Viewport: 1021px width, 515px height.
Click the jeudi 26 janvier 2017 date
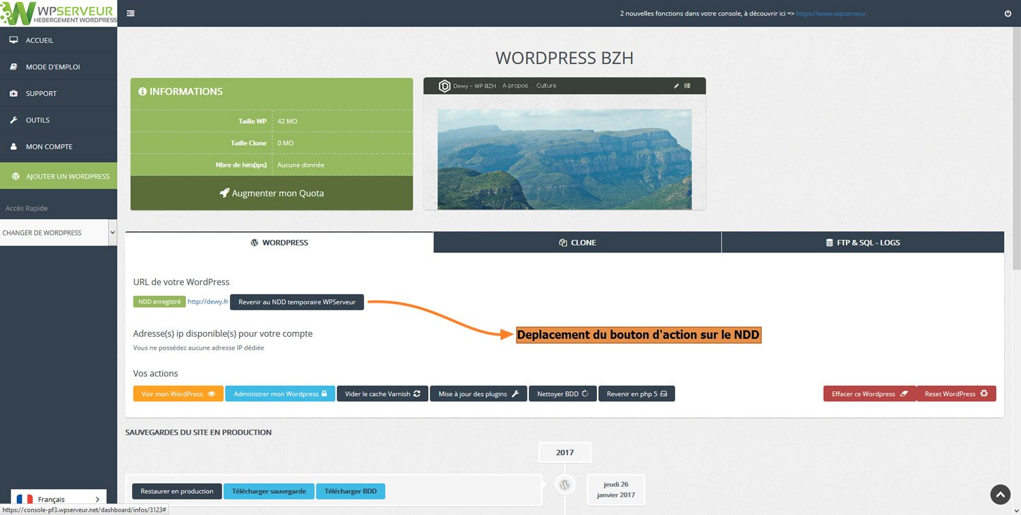pyautogui.click(x=615, y=490)
